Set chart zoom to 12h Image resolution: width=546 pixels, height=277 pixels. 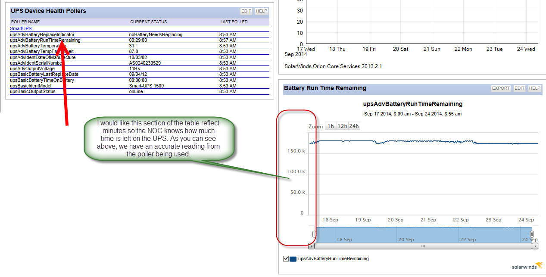click(342, 126)
